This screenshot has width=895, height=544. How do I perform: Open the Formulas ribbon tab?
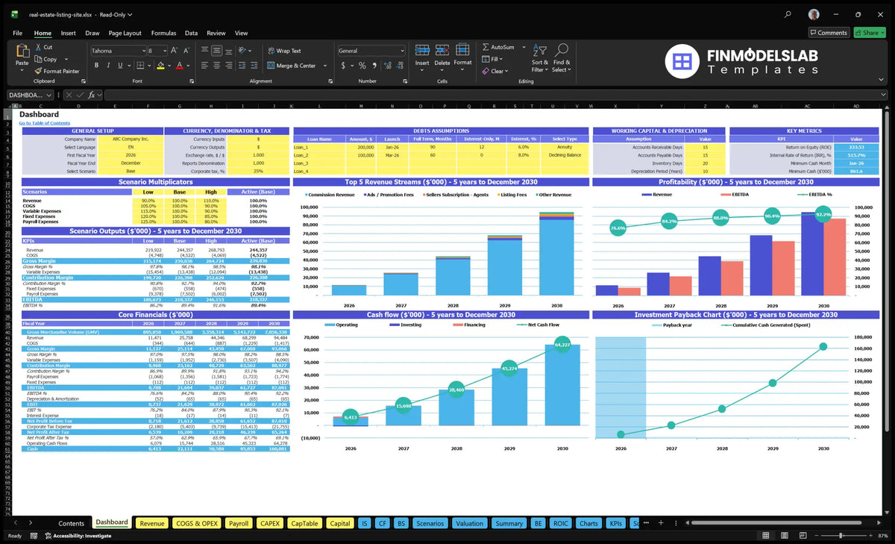[163, 33]
